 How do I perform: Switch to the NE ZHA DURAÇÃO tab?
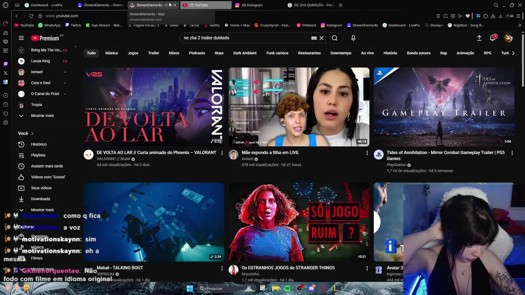coord(310,5)
